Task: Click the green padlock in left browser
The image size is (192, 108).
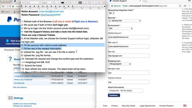Action: click(13, 6)
